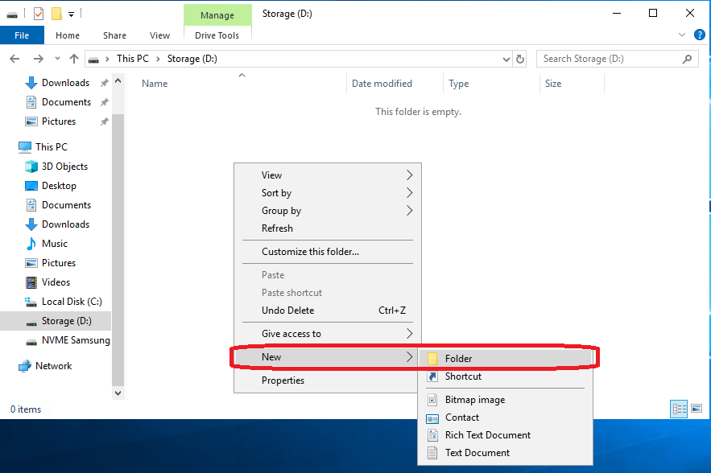Expand the ribbon with the chevron
711x473 pixels.
tap(682, 35)
